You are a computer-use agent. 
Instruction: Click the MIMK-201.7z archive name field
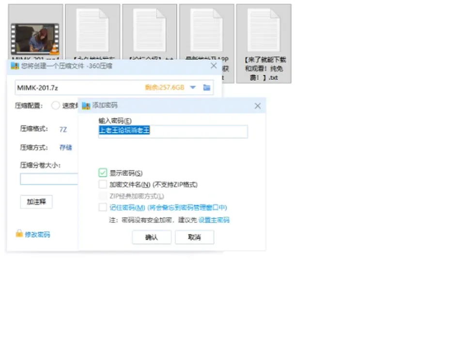[x=114, y=88]
